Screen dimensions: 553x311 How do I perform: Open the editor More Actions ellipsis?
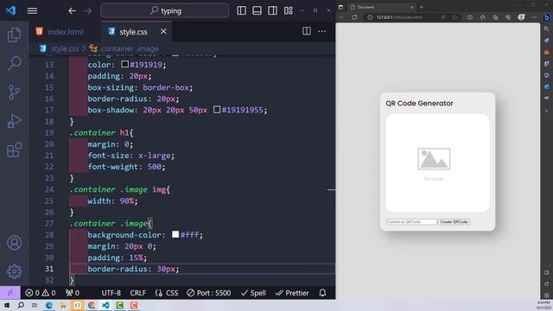pyautogui.click(x=321, y=31)
